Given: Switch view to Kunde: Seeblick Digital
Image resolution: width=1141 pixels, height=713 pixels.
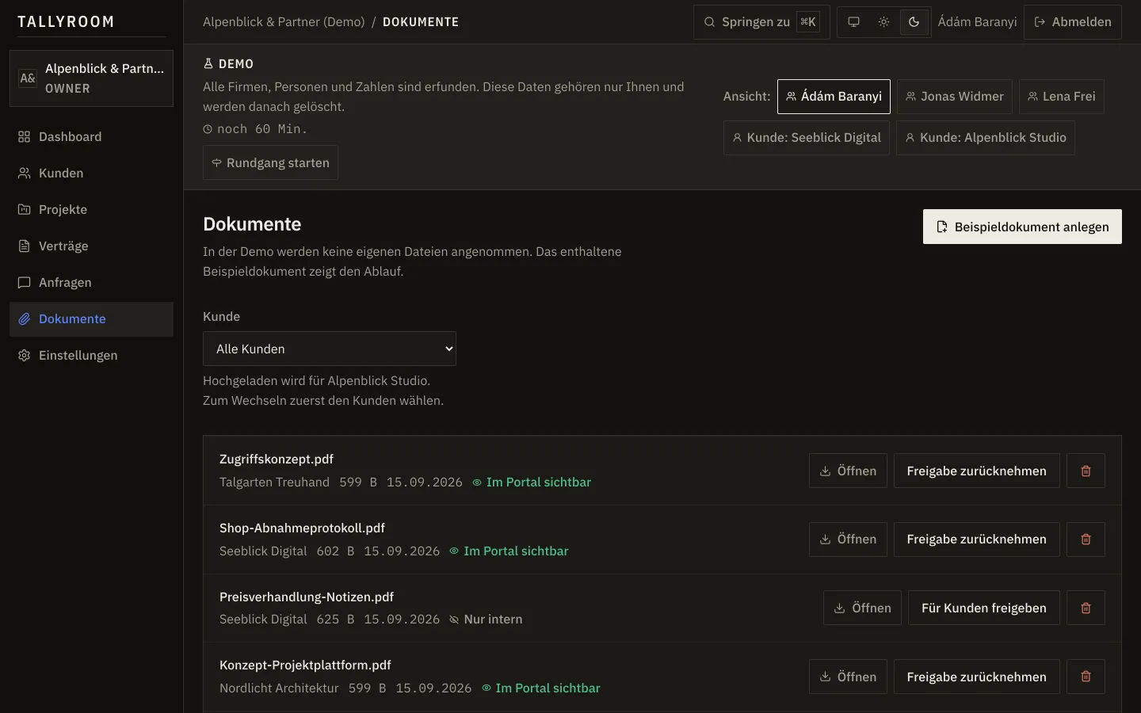Looking at the screenshot, I should click(807, 138).
